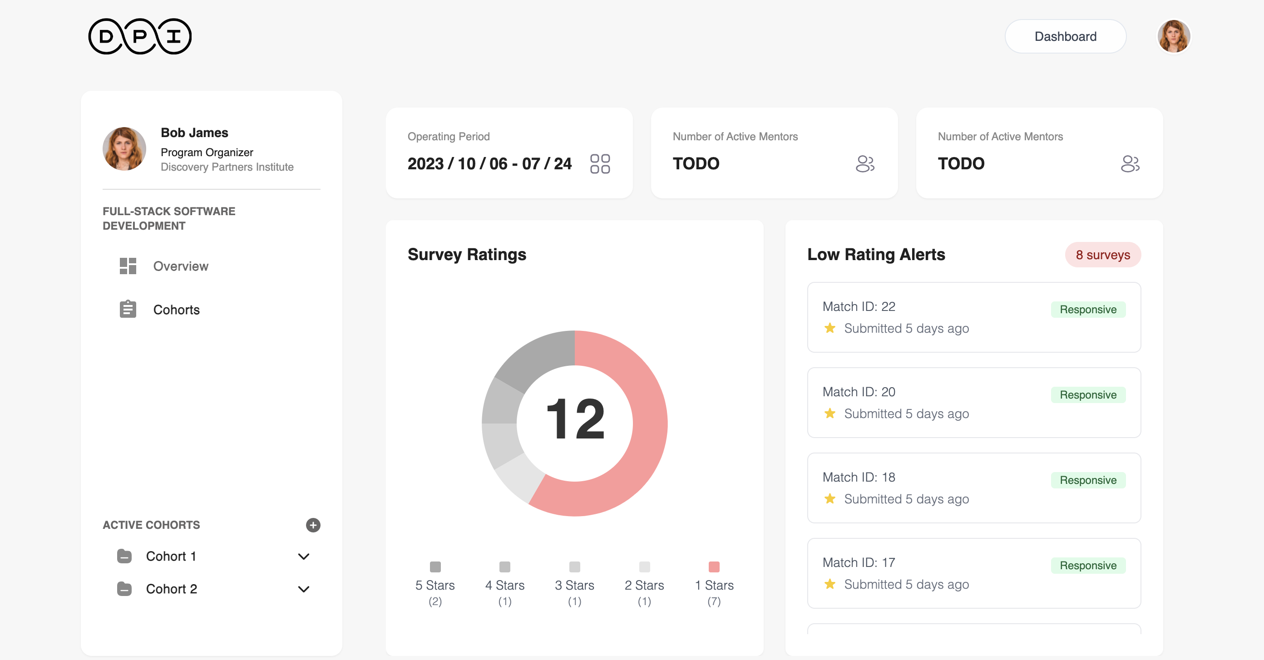Click the star icon on Match ID: 20
This screenshot has width=1264, height=660.
pos(830,413)
